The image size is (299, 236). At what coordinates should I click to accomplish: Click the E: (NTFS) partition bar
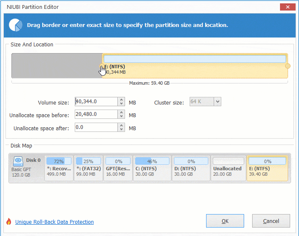point(195,66)
